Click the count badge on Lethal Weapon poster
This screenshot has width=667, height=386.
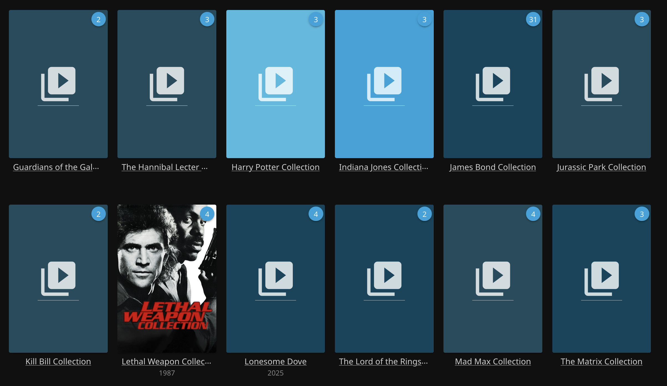[207, 214]
